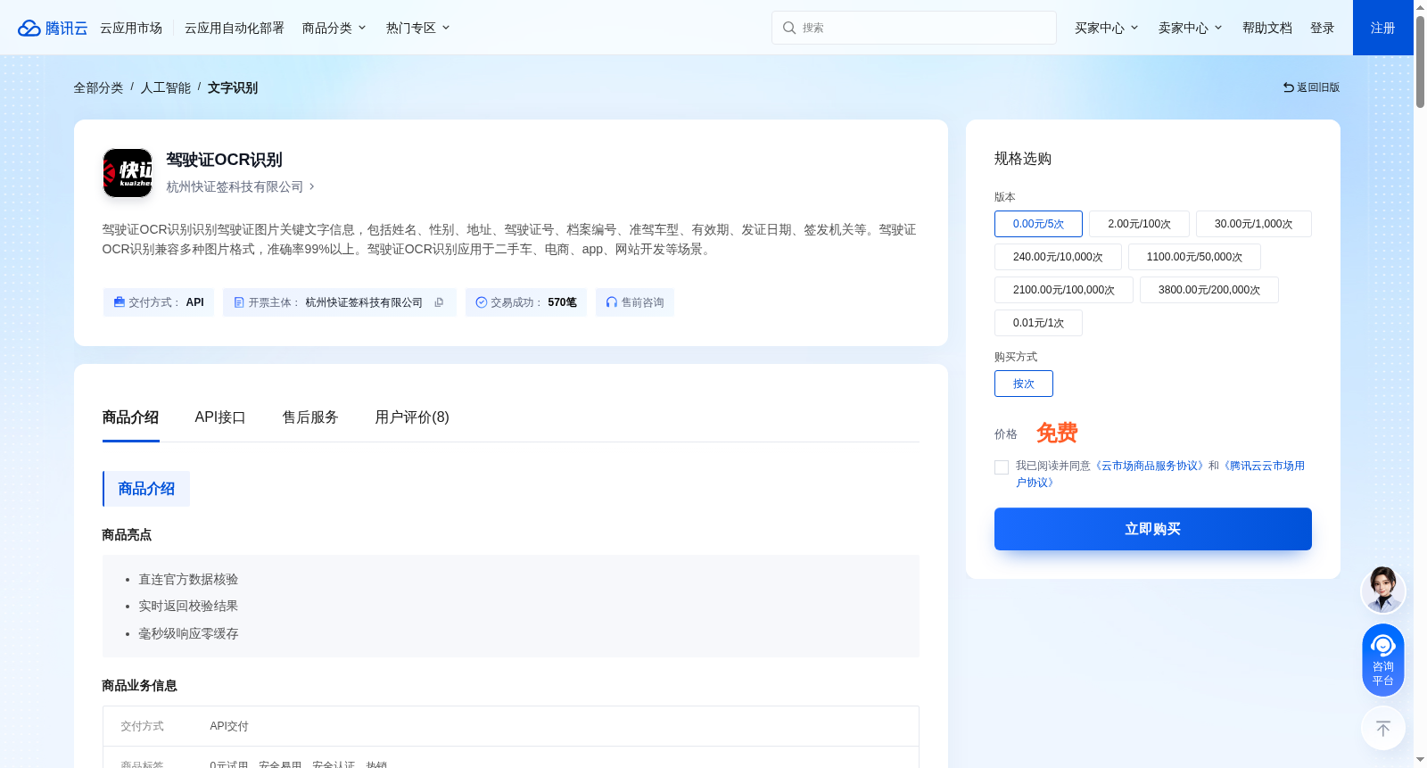Open the 售后服务 tab

pos(310,417)
